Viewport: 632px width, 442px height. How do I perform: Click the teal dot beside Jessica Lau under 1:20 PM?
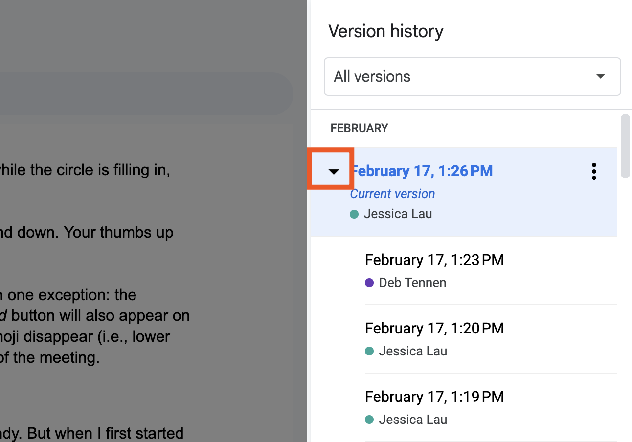click(x=370, y=351)
